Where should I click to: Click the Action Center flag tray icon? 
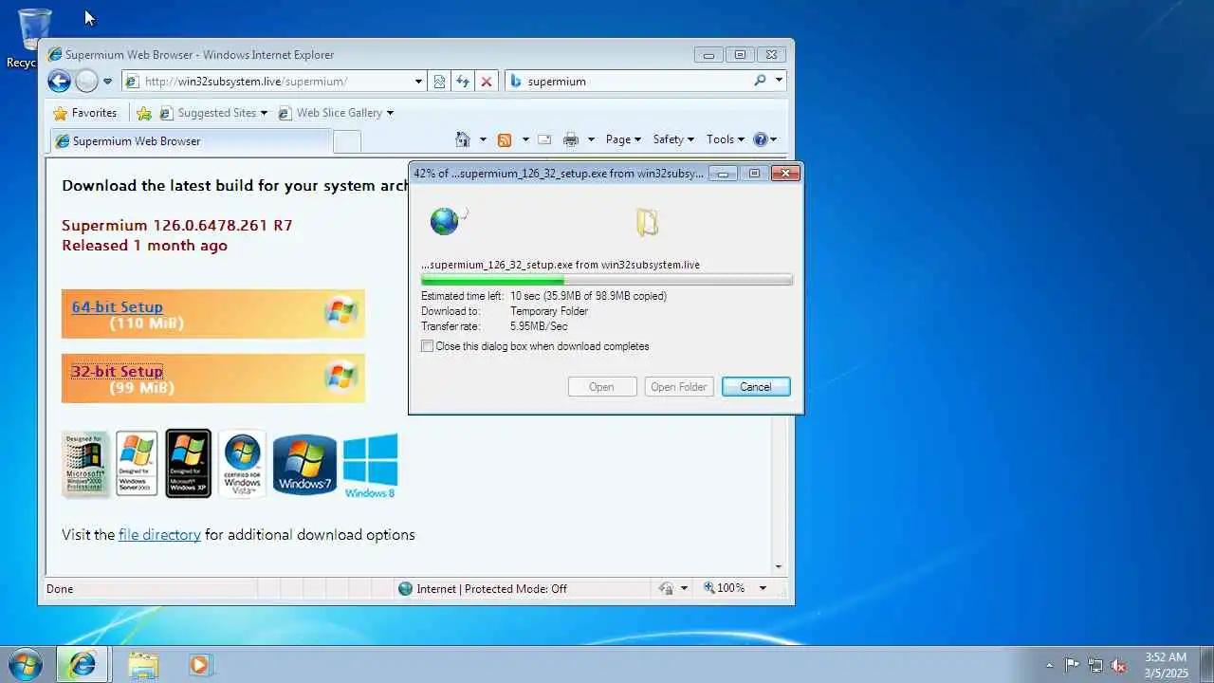pyautogui.click(x=1072, y=665)
